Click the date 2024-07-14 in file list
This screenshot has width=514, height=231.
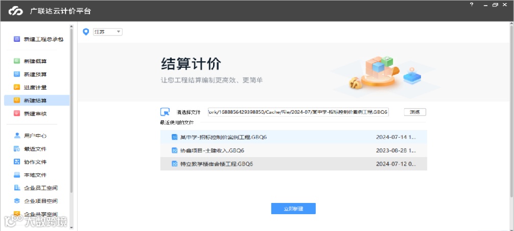[x=396, y=137]
